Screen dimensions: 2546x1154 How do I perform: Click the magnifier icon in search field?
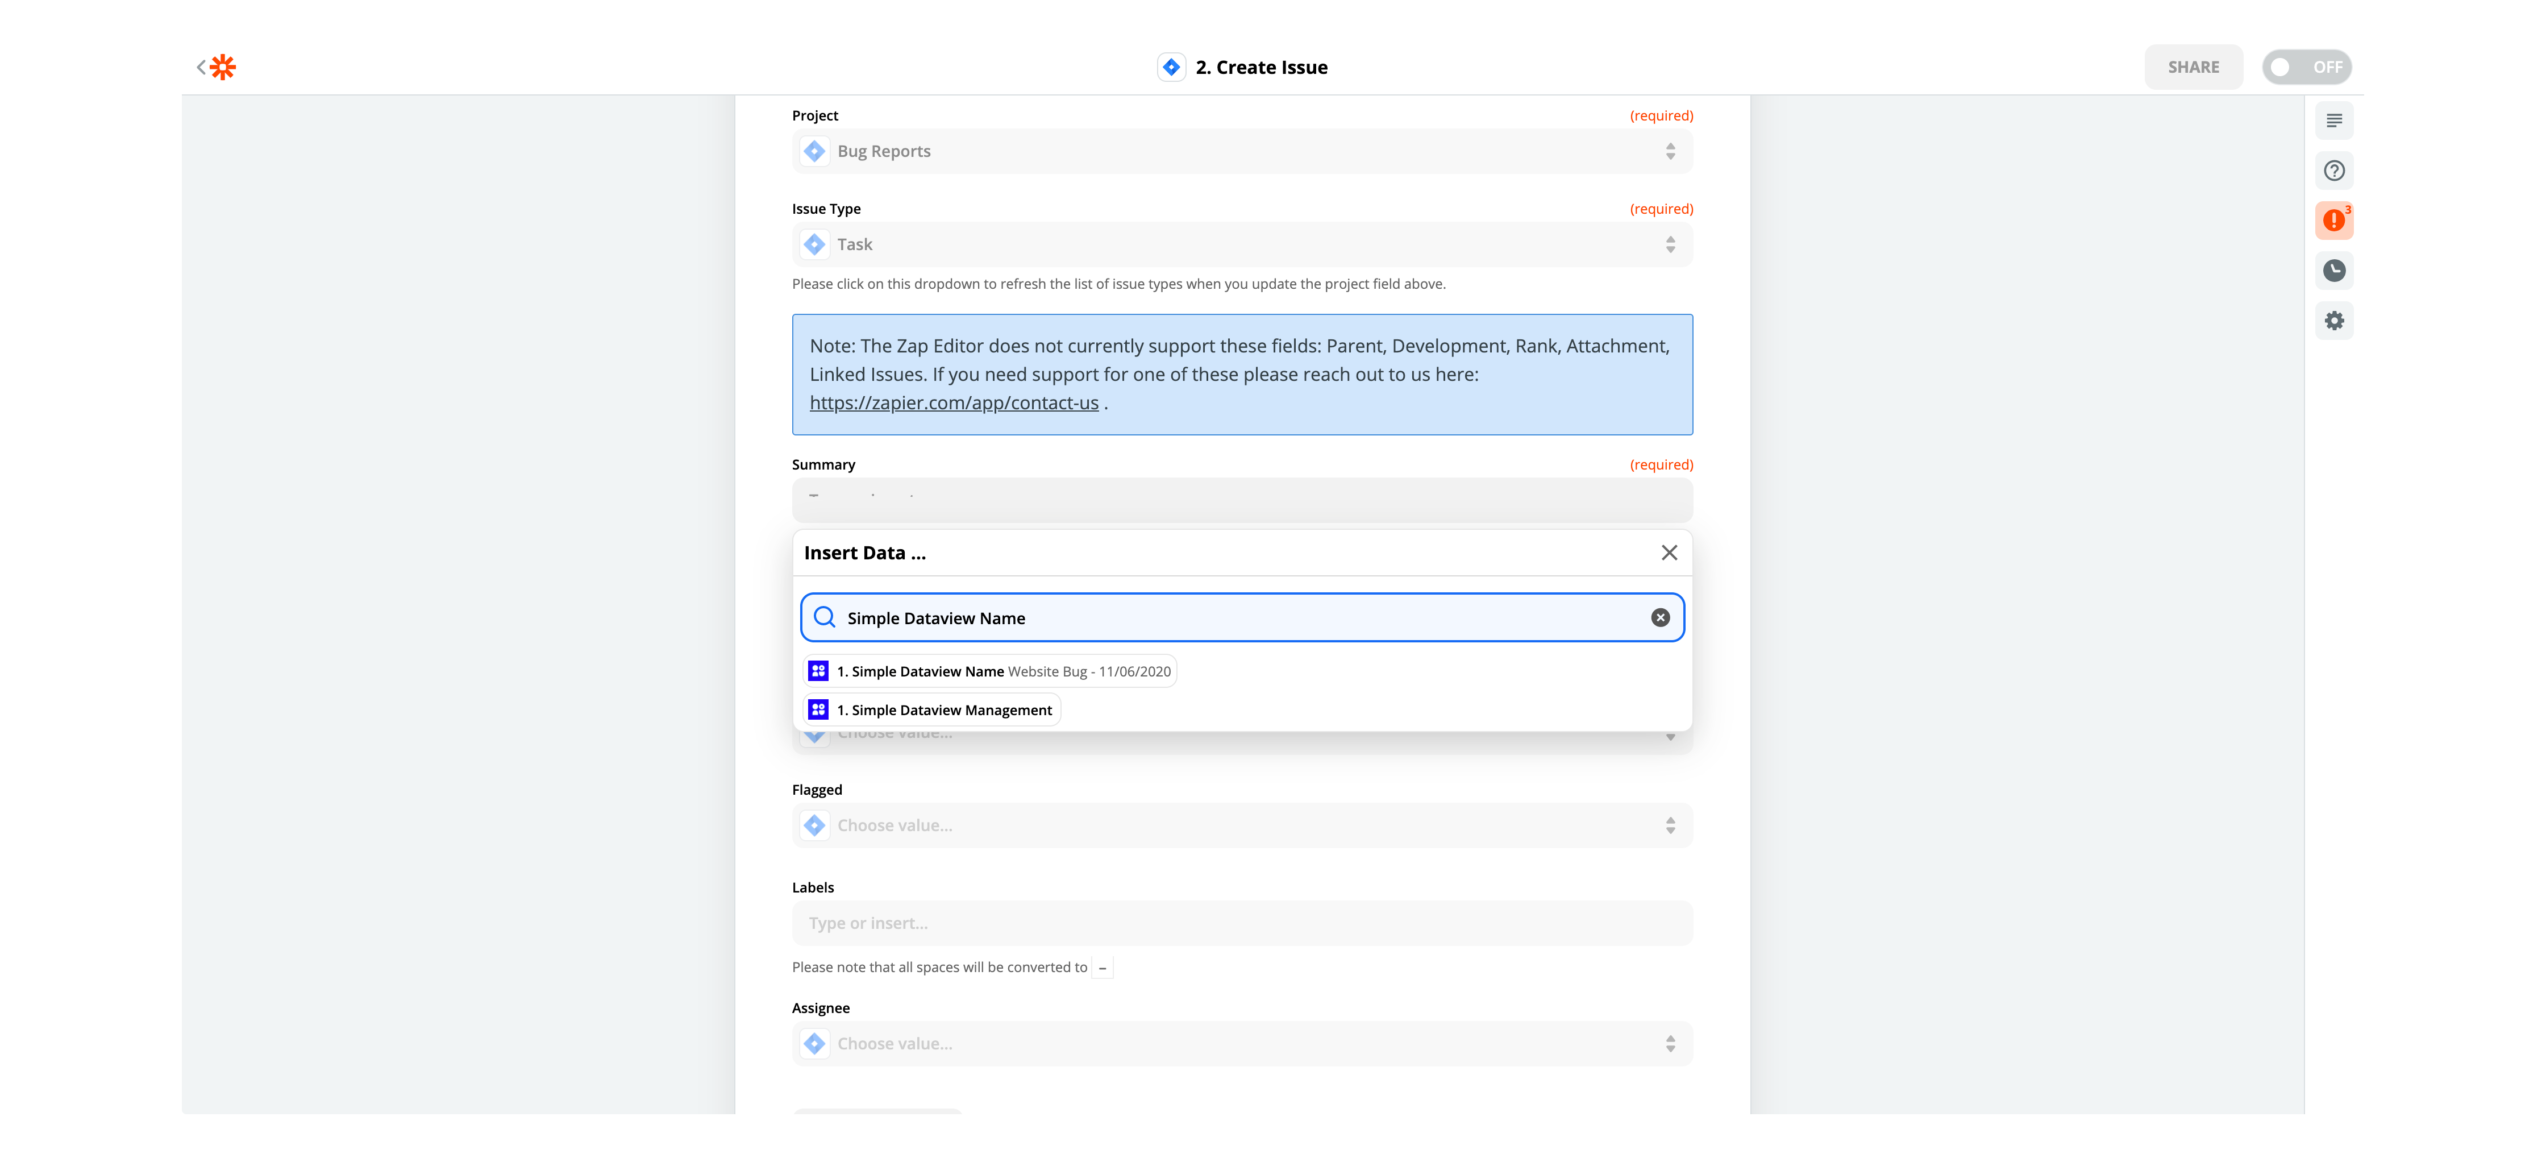pos(824,618)
